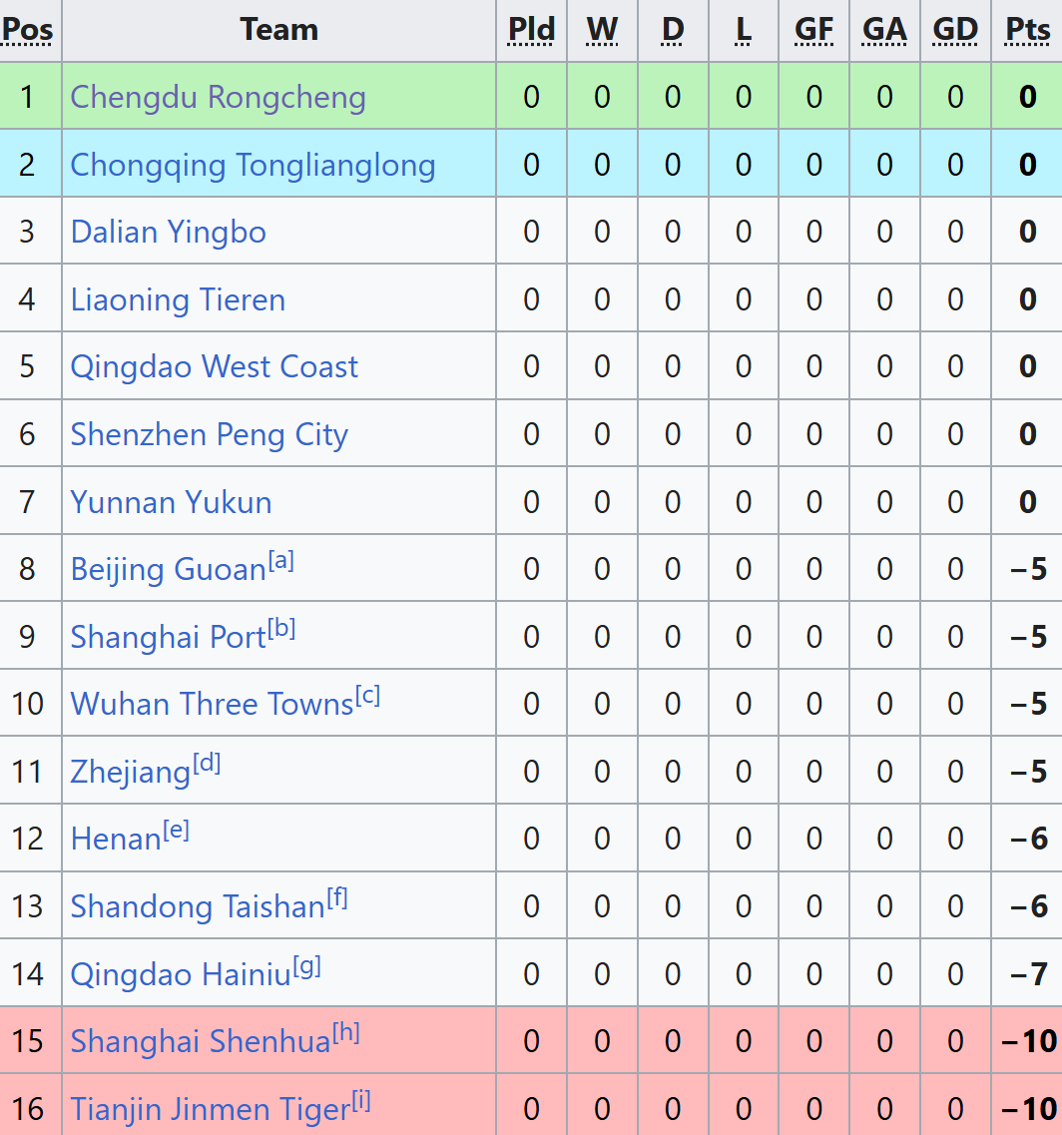Click footnote [i] beside Tianjin Jinmen Tiger
The image size is (1062, 1135).
point(360,1101)
